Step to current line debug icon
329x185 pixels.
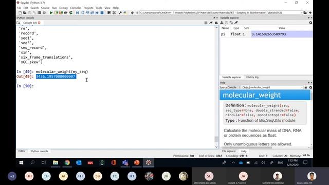pyautogui.click(x=82, y=13)
